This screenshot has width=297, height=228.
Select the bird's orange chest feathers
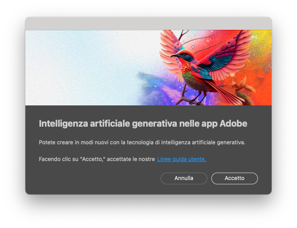click(x=186, y=68)
